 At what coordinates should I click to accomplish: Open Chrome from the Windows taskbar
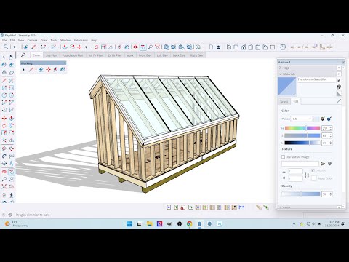click(x=190, y=223)
